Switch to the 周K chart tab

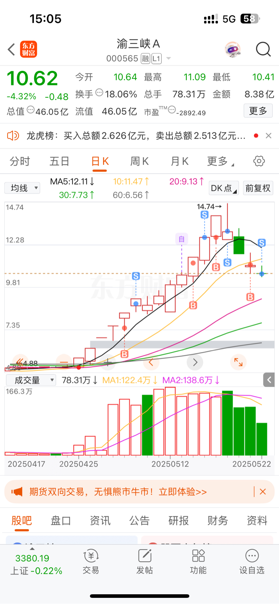(x=139, y=161)
